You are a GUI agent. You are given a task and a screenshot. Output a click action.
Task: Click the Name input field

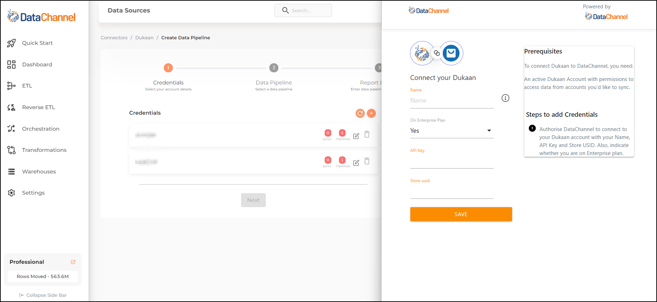[x=452, y=101]
